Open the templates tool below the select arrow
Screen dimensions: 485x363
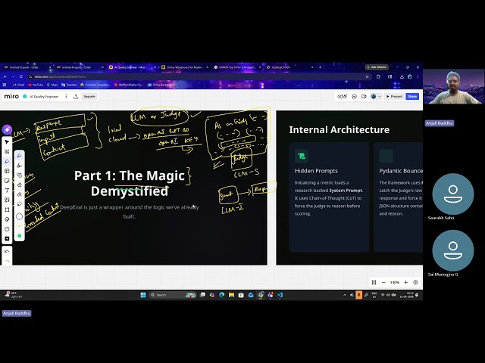(x=7, y=151)
